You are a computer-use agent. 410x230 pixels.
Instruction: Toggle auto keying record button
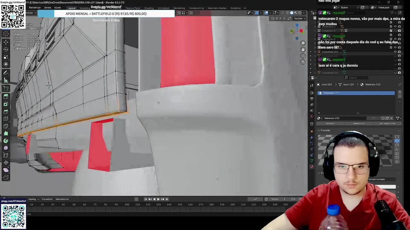136,199
